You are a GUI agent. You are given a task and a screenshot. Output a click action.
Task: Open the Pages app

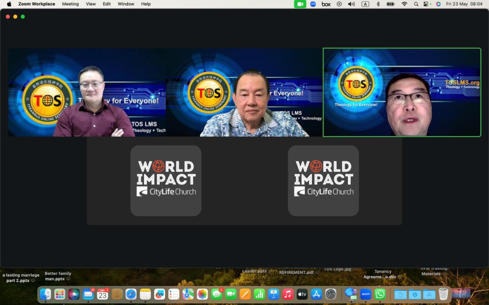(245, 294)
